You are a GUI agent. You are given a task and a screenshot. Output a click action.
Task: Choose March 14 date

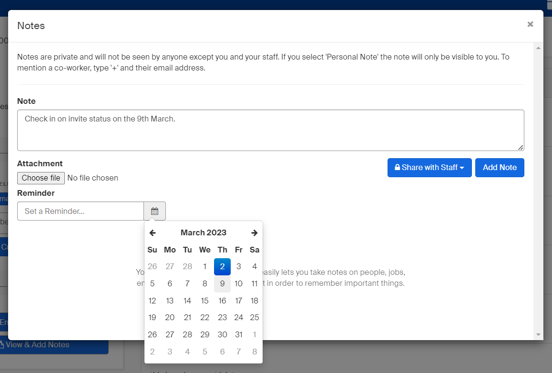187,301
